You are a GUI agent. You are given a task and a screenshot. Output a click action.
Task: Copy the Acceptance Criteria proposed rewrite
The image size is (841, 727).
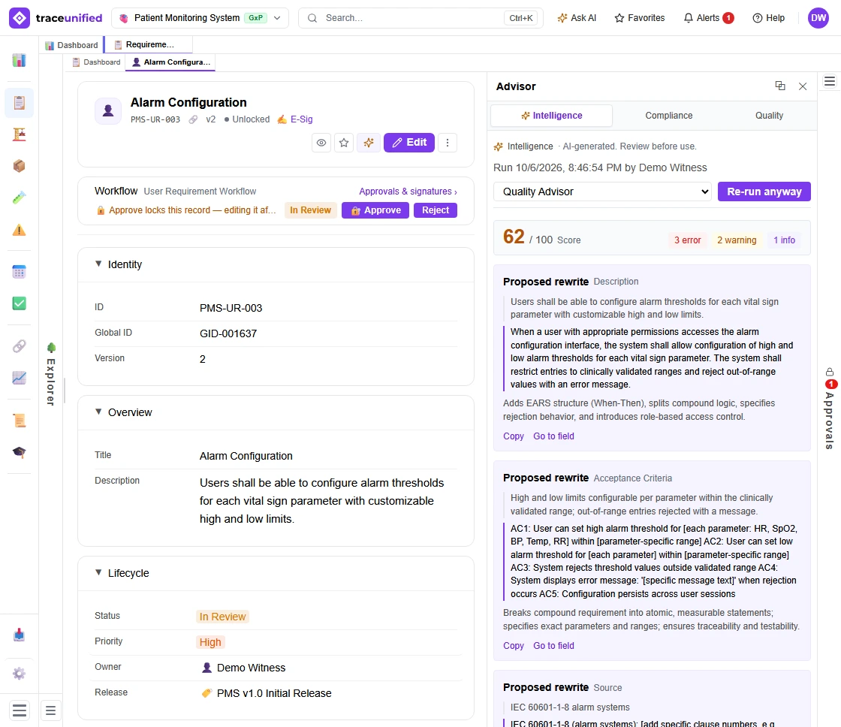514,645
